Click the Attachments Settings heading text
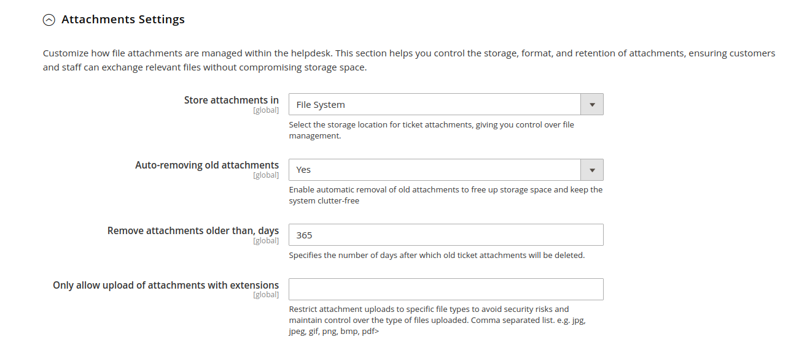The height and width of the screenshot is (353, 799). coord(122,19)
